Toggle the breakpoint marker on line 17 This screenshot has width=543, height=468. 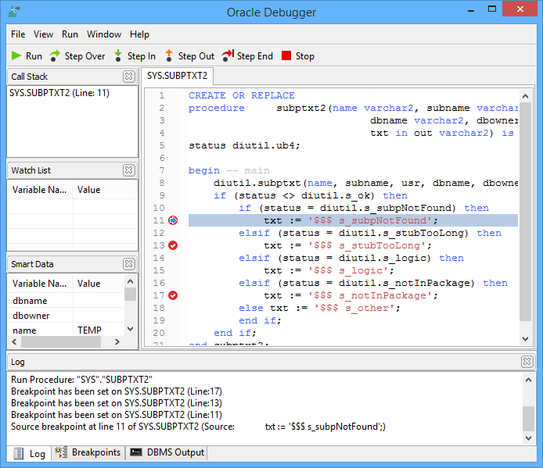pos(173,295)
